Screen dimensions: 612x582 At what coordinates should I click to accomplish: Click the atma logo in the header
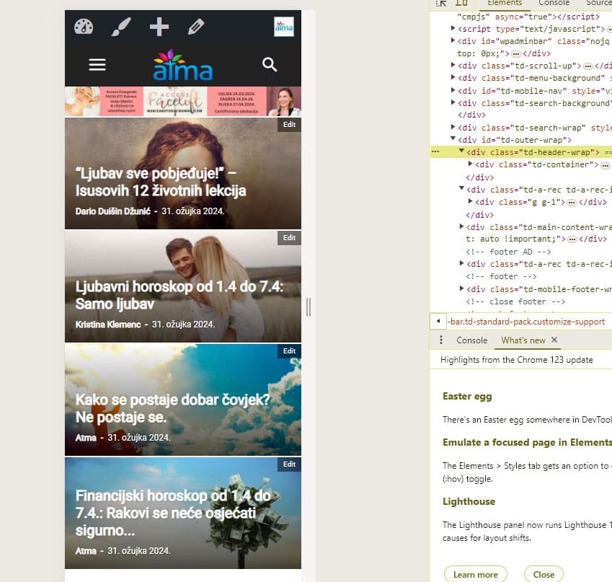182,65
